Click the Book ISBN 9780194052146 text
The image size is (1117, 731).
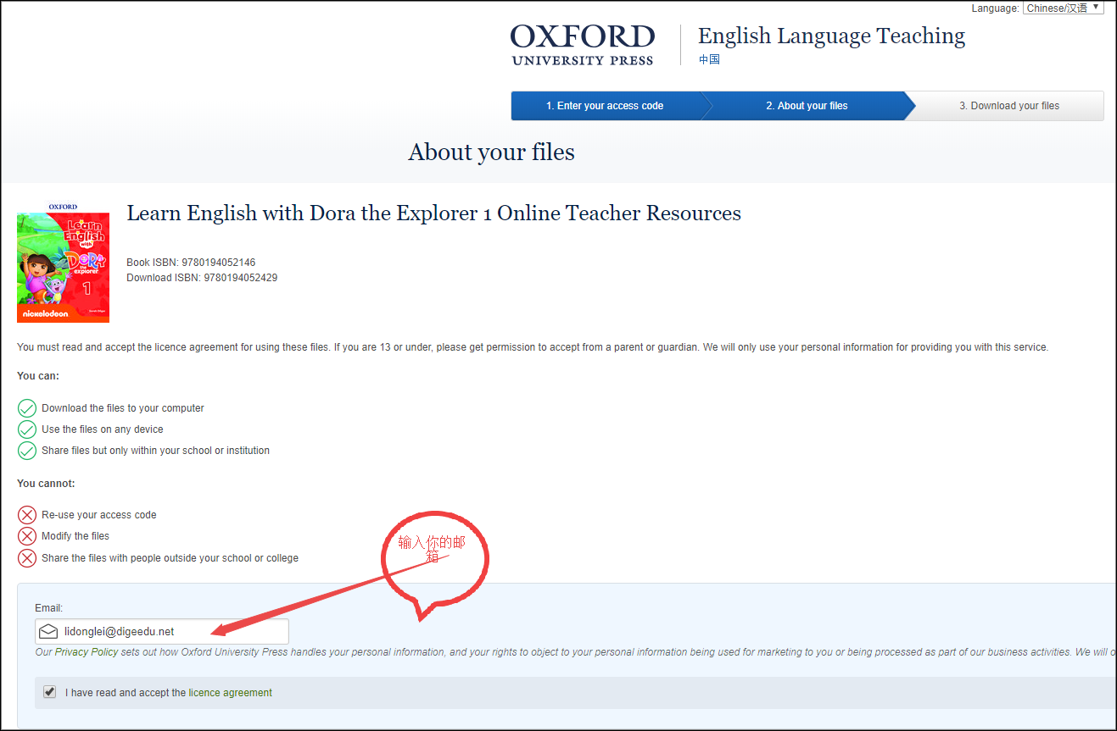tap(191, 263)
